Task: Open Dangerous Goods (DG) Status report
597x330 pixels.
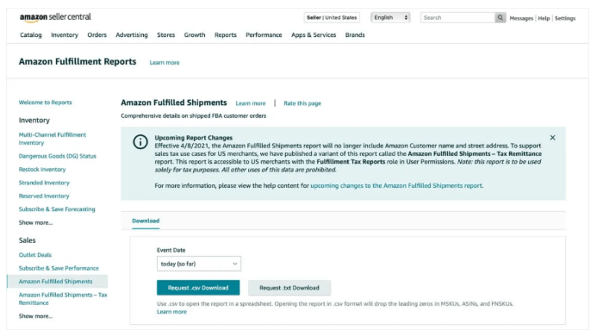Action: tap(58, 156)
